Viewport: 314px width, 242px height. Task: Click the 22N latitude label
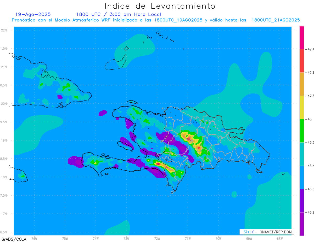4,30
